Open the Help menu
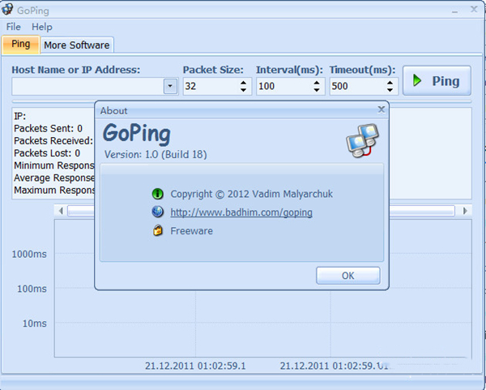This screenshot has height=390, width=486. (42, 27)
